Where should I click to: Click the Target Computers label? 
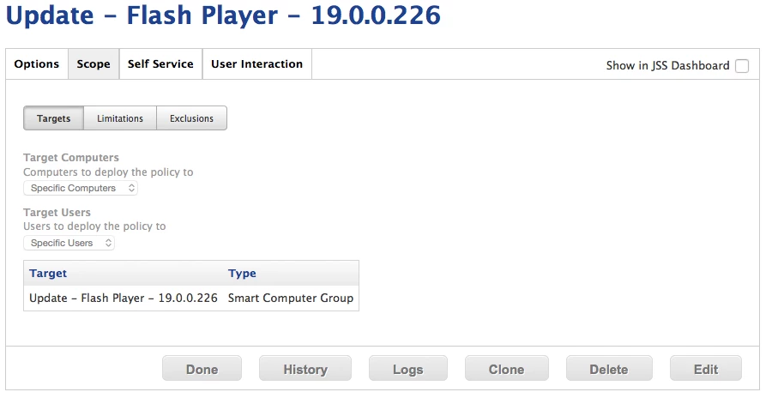(71, 158)
